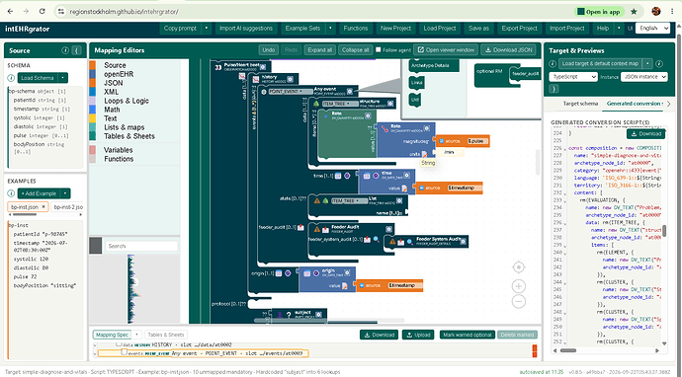Bookmark page with browser star icon
This screenshot has width=682, height=377.
coord(634,11)
